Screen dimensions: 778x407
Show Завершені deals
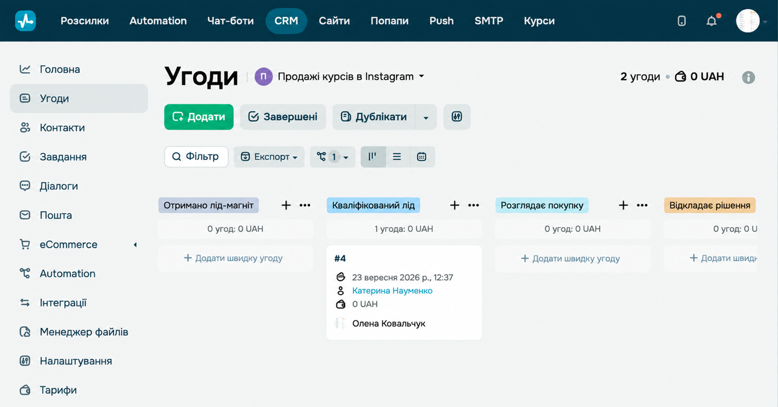[283, 117]
